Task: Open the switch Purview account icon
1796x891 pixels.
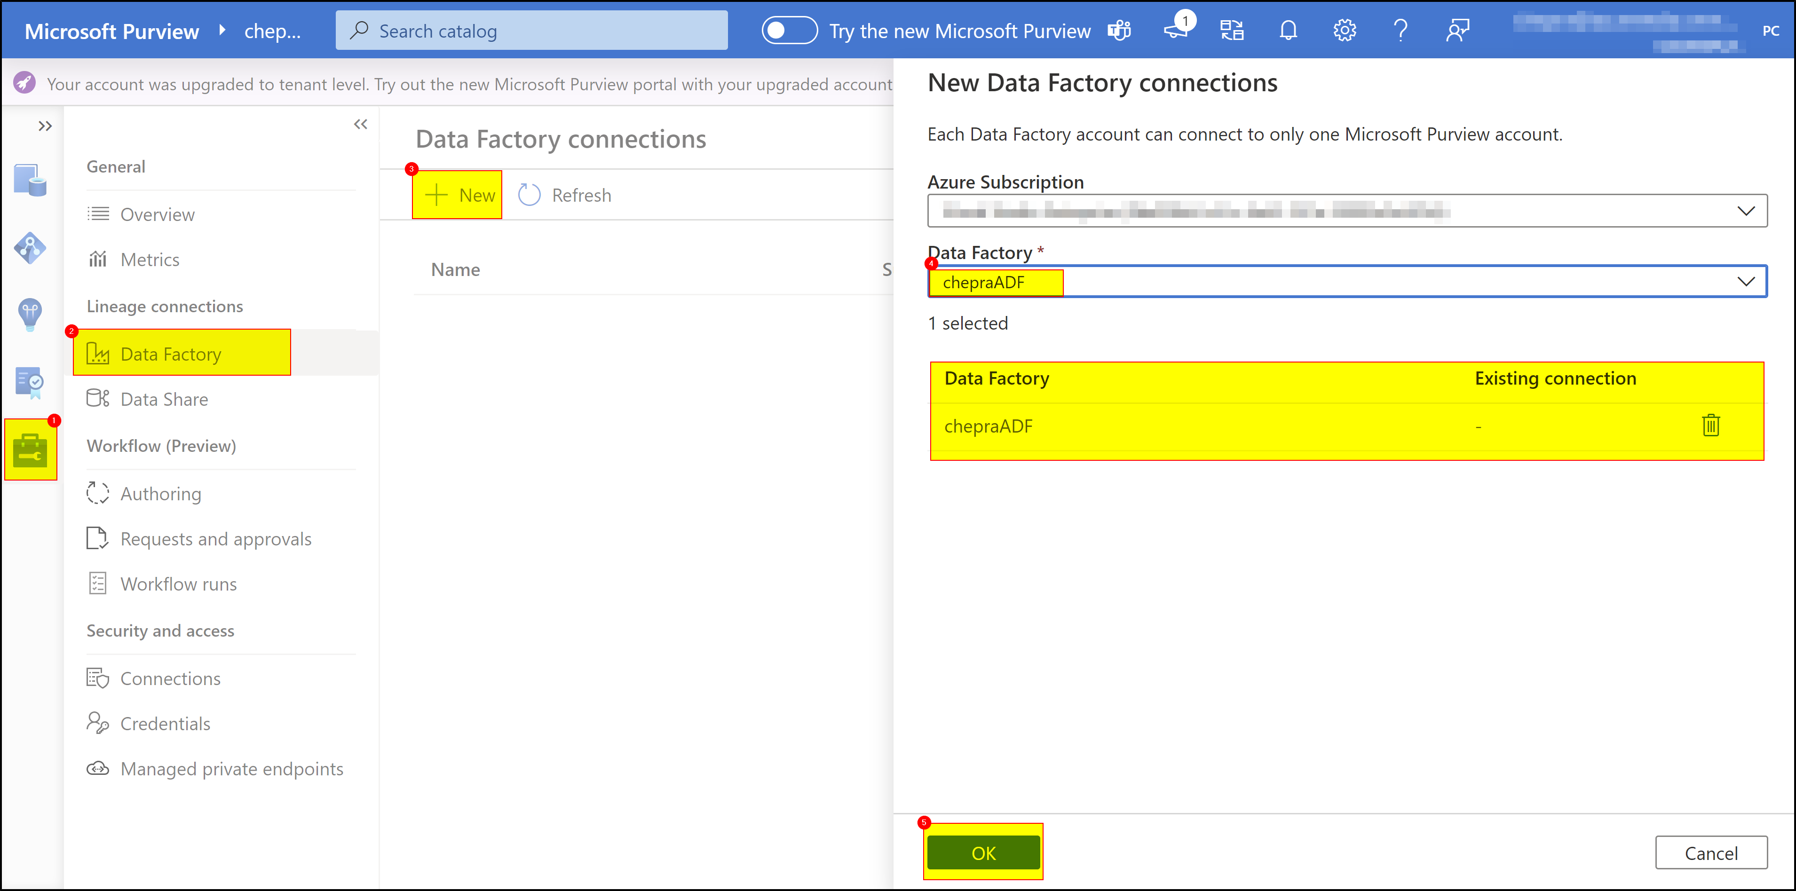Action: coord(1232,31)
